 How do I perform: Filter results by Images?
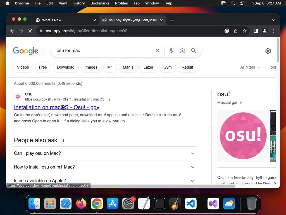(x=91, y=67)
